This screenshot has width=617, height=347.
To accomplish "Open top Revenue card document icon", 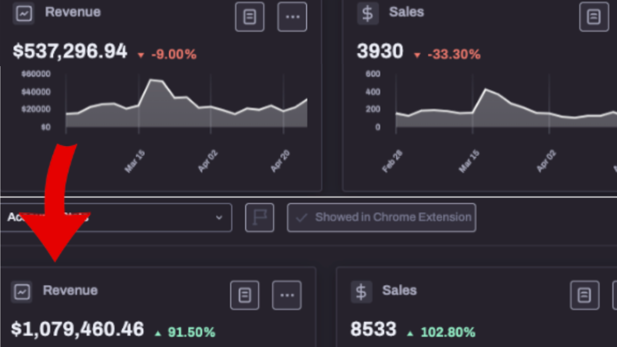I will 250,17.
